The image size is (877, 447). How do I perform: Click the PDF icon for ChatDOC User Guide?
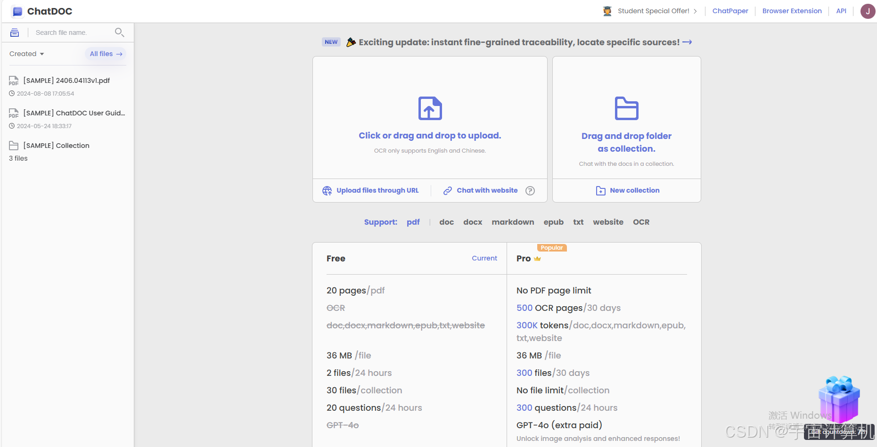tap(14, 113)
